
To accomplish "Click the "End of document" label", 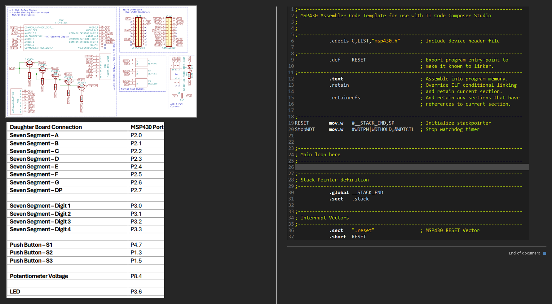I will pyautogui.click(x=524, y=253).
